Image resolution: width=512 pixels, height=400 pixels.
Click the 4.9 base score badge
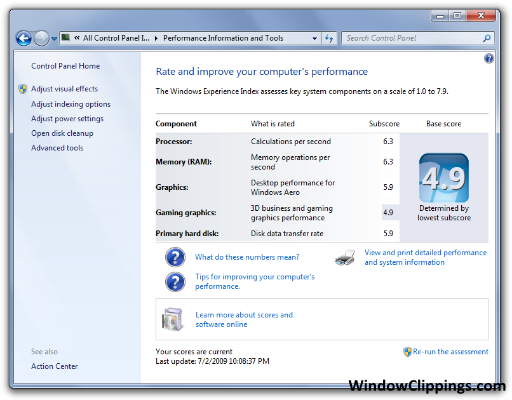tap(444, 178)
